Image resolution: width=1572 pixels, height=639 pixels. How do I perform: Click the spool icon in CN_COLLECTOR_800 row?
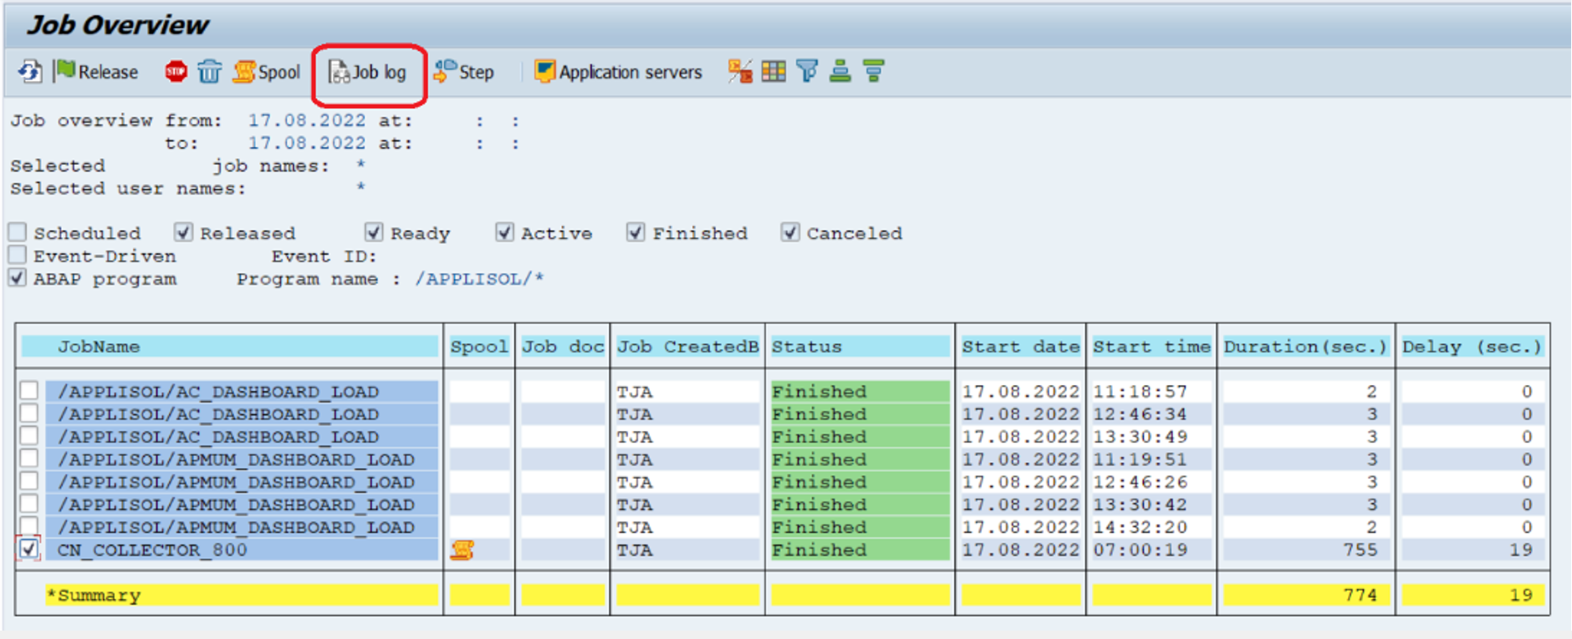click(462, 550)
